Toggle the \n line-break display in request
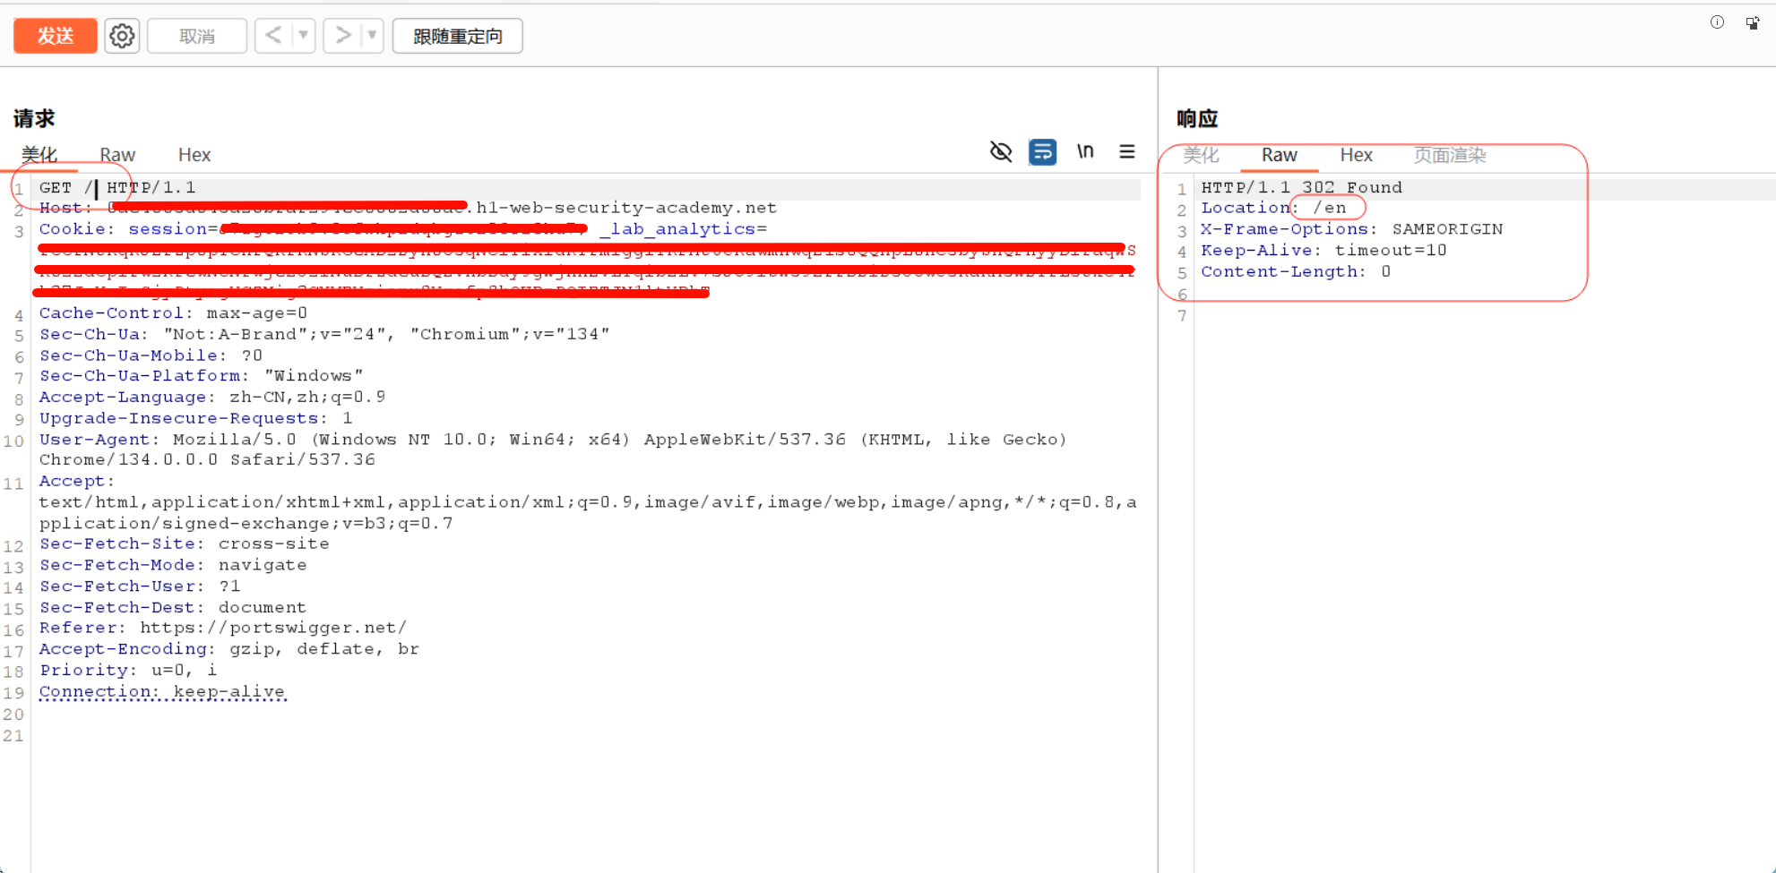This screenshot has height=873, width=1776. point(1085,151)
